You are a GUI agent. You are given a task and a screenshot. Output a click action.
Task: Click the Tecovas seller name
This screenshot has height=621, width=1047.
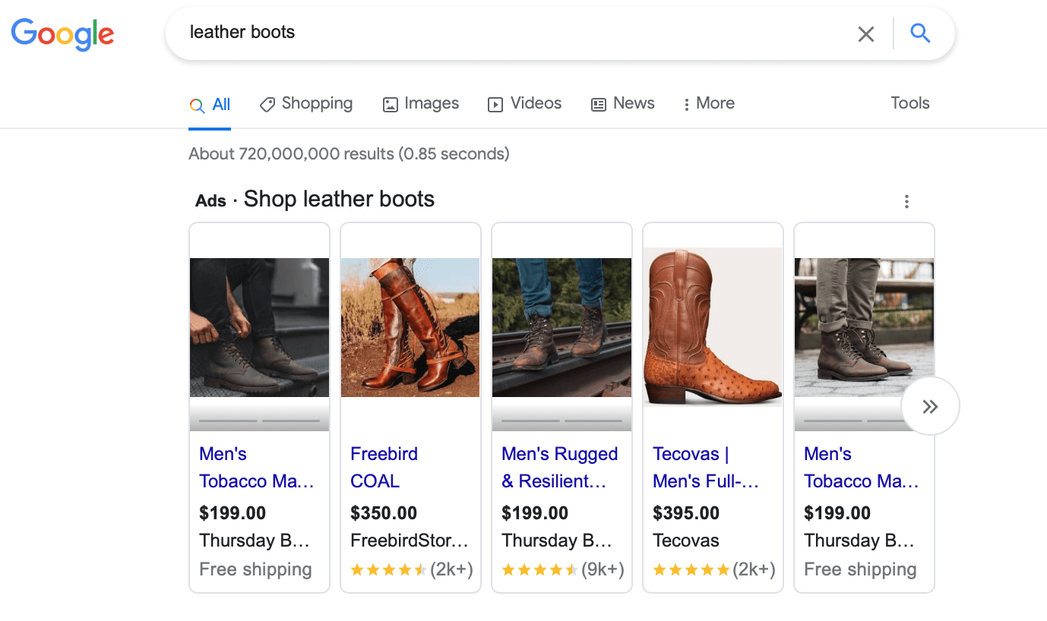point(686,541)
